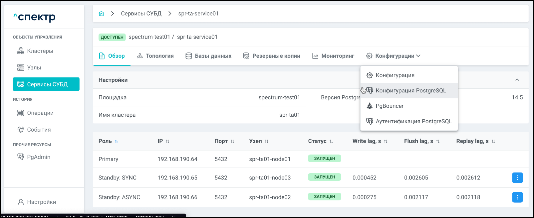Open События history page
The image size is (534, 218).
pyautogui.click(x=39, y=130)
